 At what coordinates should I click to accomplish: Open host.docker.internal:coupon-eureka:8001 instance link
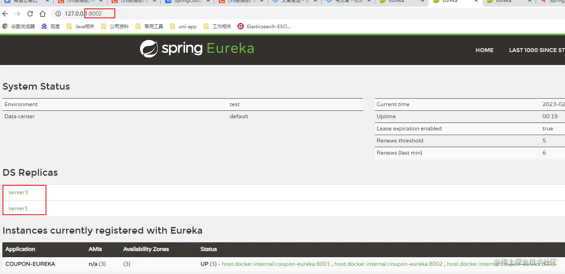(276, 264)
